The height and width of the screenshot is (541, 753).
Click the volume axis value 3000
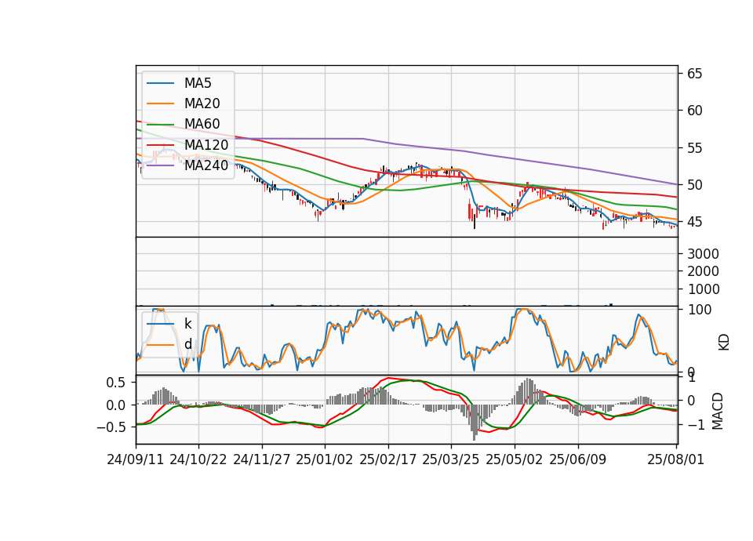tap(703, 254)
